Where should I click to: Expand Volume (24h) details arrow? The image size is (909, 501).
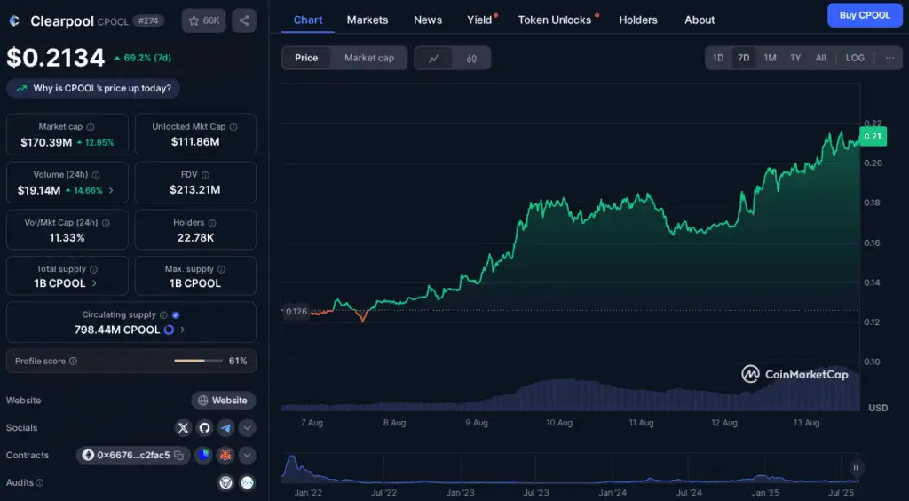coord(111,190)
